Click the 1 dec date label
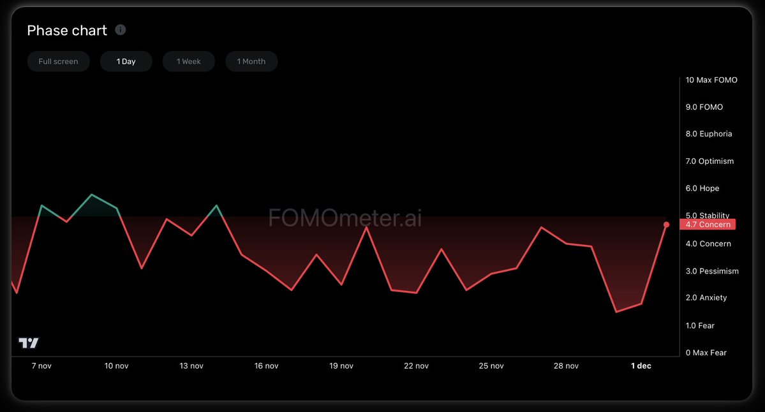Viewport: 765px width, 412px height. point(641,365)
